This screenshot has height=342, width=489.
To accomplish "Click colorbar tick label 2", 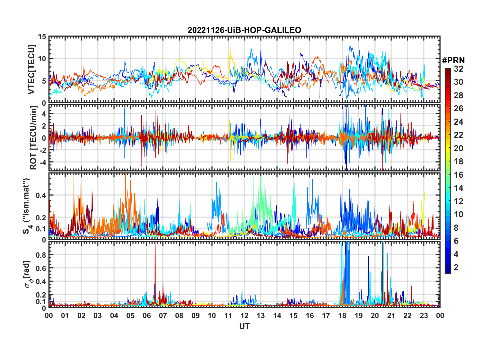I will tap(456, 267).
